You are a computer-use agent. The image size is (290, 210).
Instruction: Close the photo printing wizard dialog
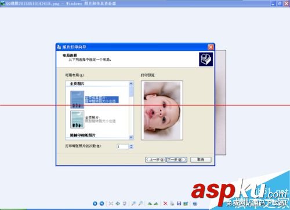211,47
